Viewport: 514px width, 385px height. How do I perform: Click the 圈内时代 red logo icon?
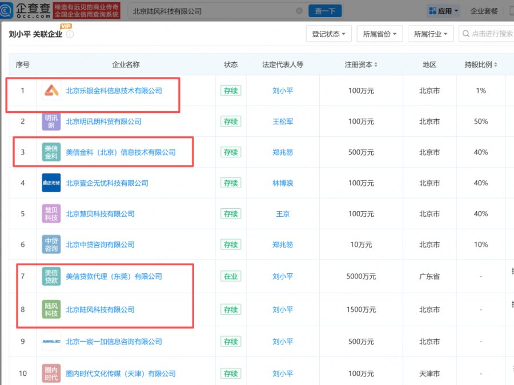(x=51, y=374)
